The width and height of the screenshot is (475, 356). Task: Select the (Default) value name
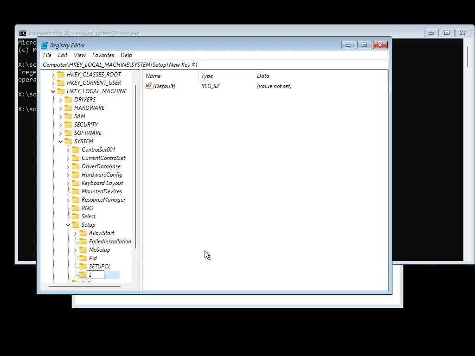click(164, 86)
